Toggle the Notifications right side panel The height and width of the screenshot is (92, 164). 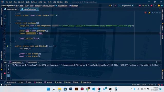coord(162,74)
